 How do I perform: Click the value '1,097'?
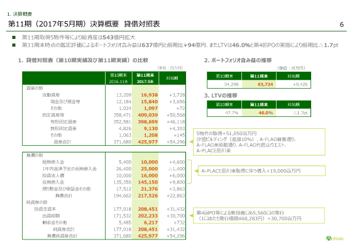point(151,108)
